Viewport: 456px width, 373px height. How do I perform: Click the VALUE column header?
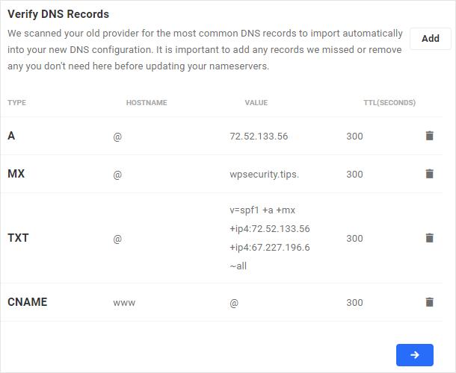tap(256, 103)
